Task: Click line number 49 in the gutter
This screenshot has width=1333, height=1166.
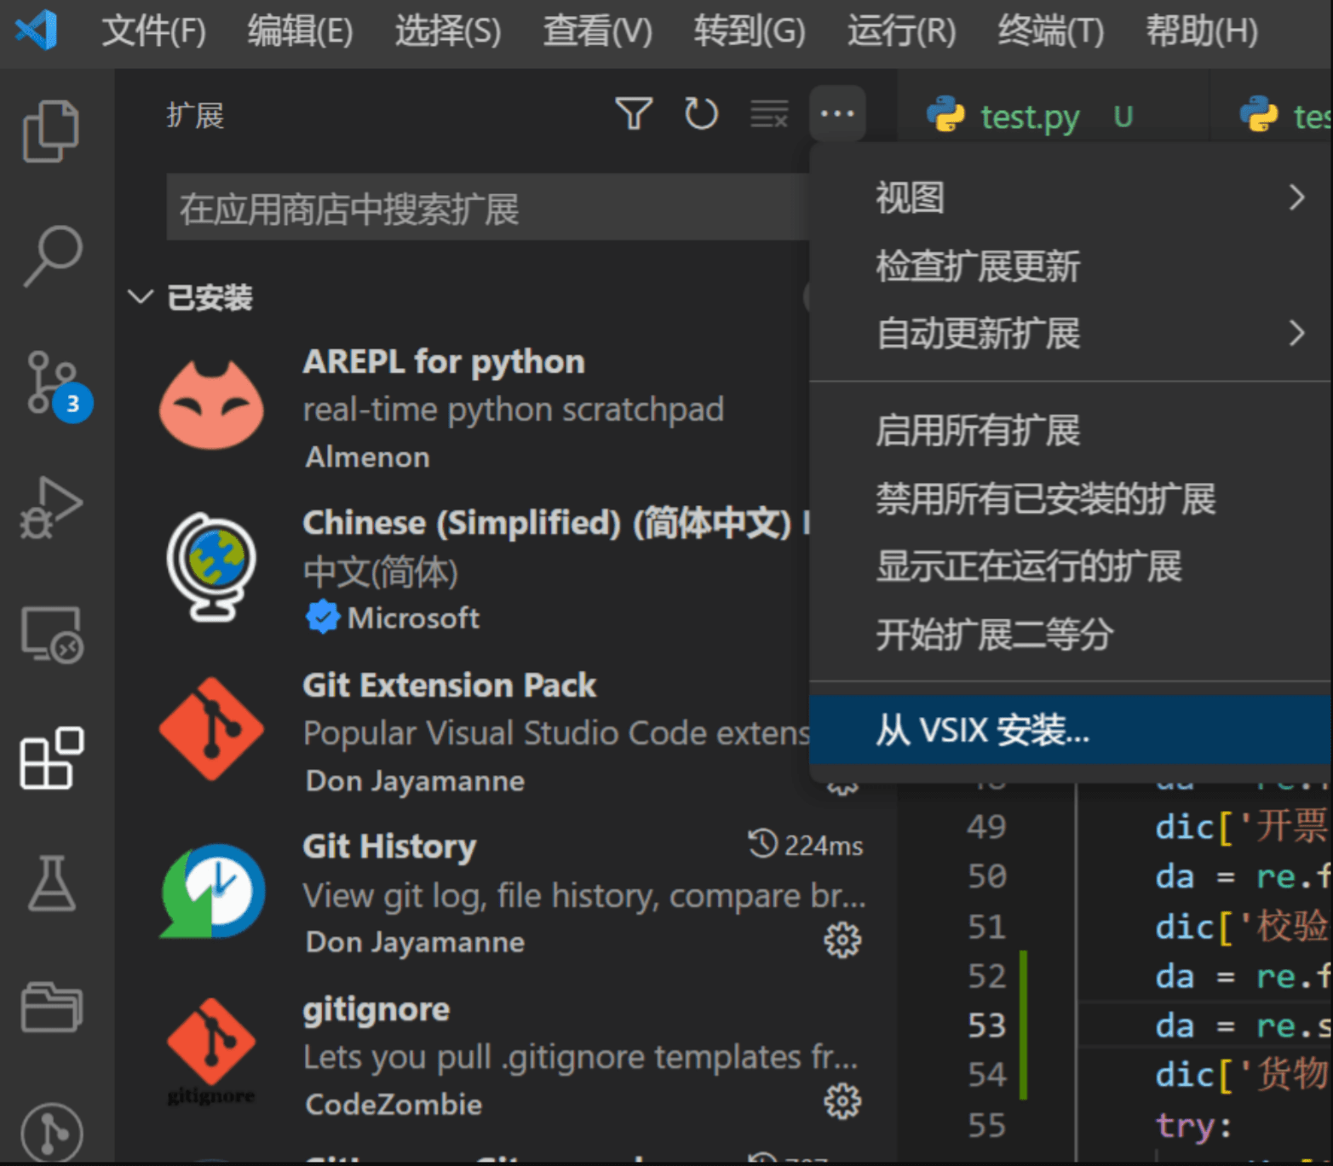Action: coord(987,827)
